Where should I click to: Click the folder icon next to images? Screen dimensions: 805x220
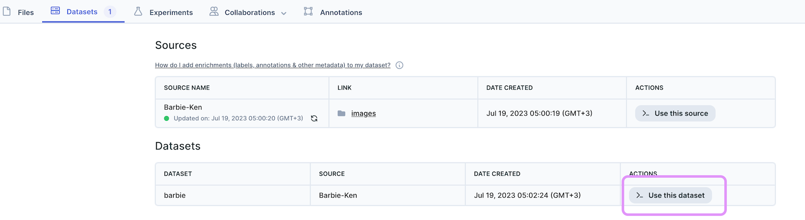tap(342, 114)
